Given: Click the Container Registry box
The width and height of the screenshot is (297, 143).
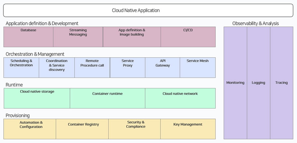Looking at the screenshot, I should pyautogui.click(x=82, y=129).
